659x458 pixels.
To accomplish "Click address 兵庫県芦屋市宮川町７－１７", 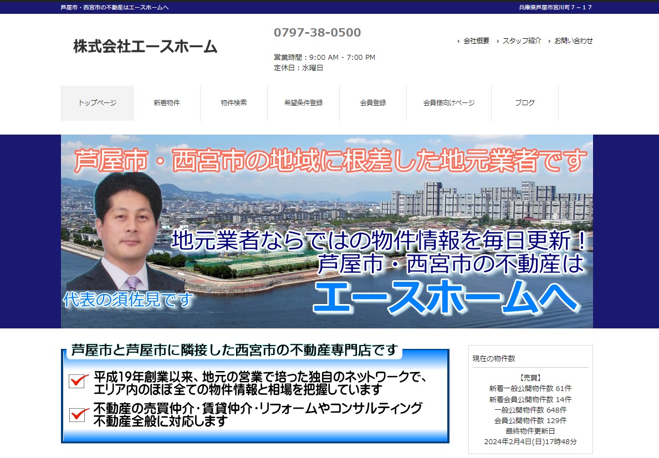I will click(555, 7).
